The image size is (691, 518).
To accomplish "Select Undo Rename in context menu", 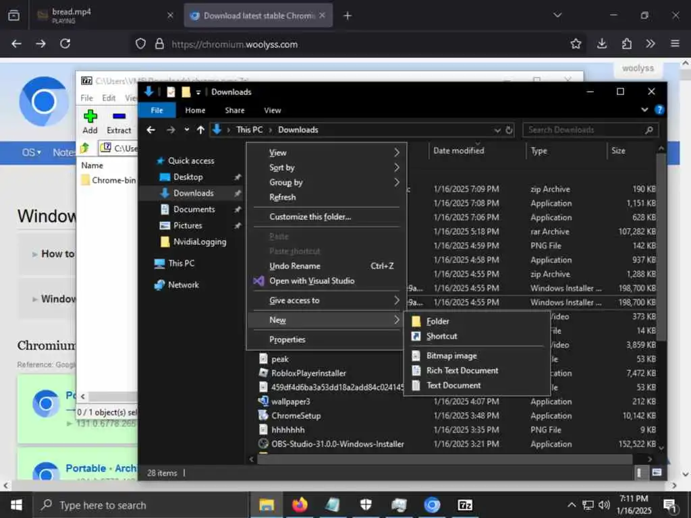I will click(x=327, y=266).
